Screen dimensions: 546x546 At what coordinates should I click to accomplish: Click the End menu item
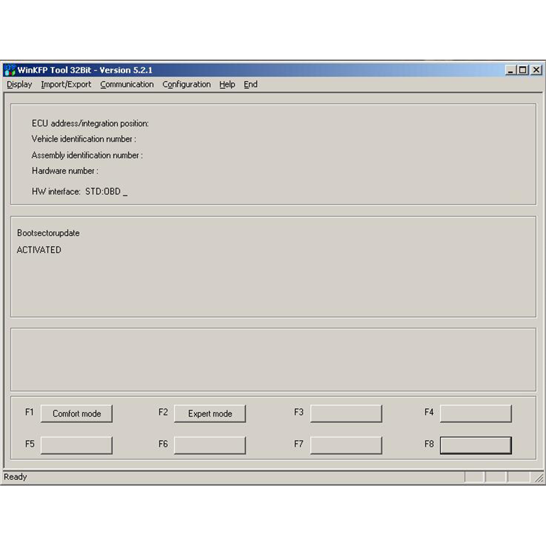point(250,85)
